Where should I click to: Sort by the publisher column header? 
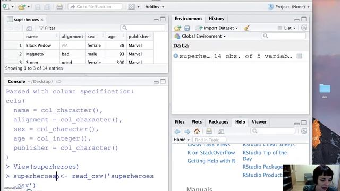coord(140,37)
